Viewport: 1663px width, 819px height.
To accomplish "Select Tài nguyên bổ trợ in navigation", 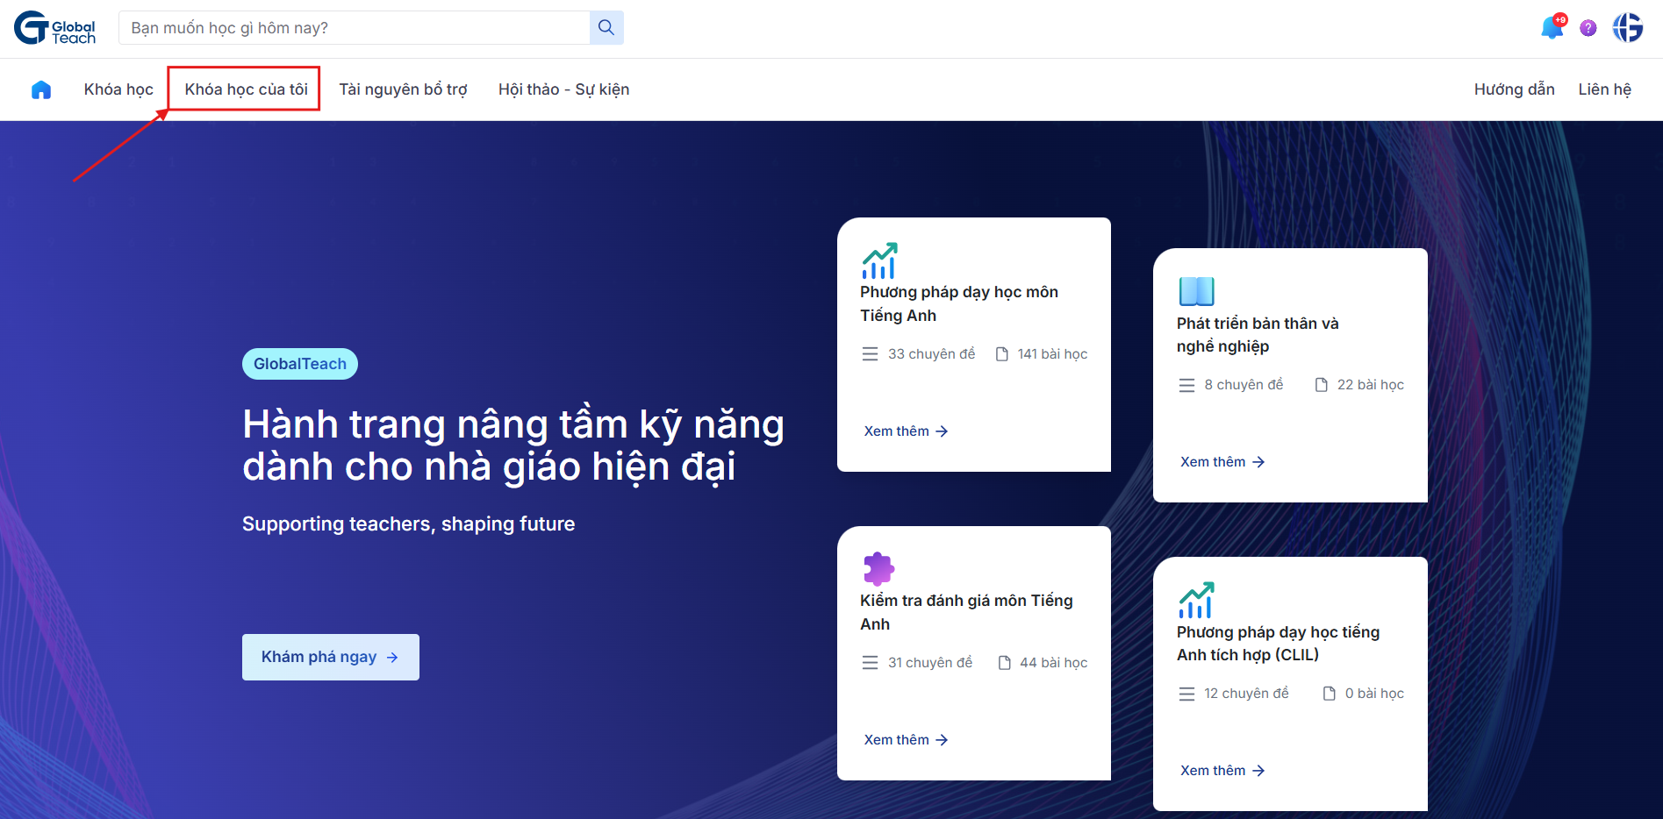I will [x=403, y=89].
